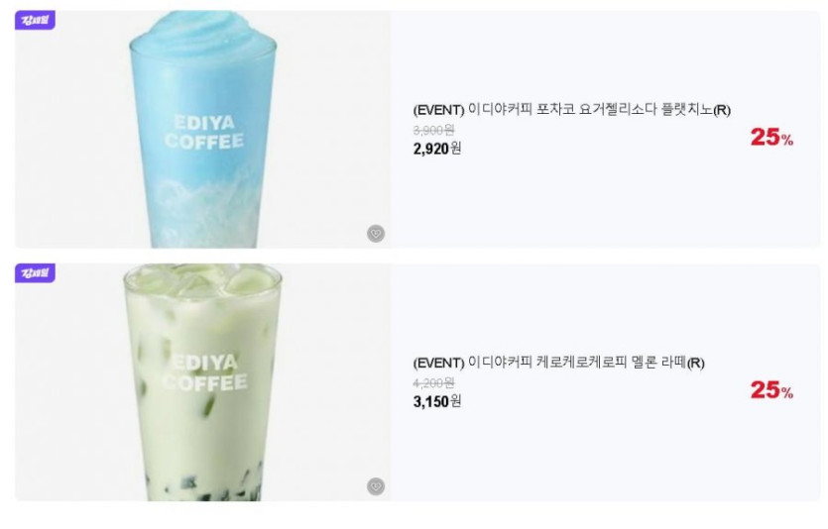Open the 포차코 요거젤리소다 플랫치노 title link
Viewport: 828px width, 529px height.
coord(572,110)
